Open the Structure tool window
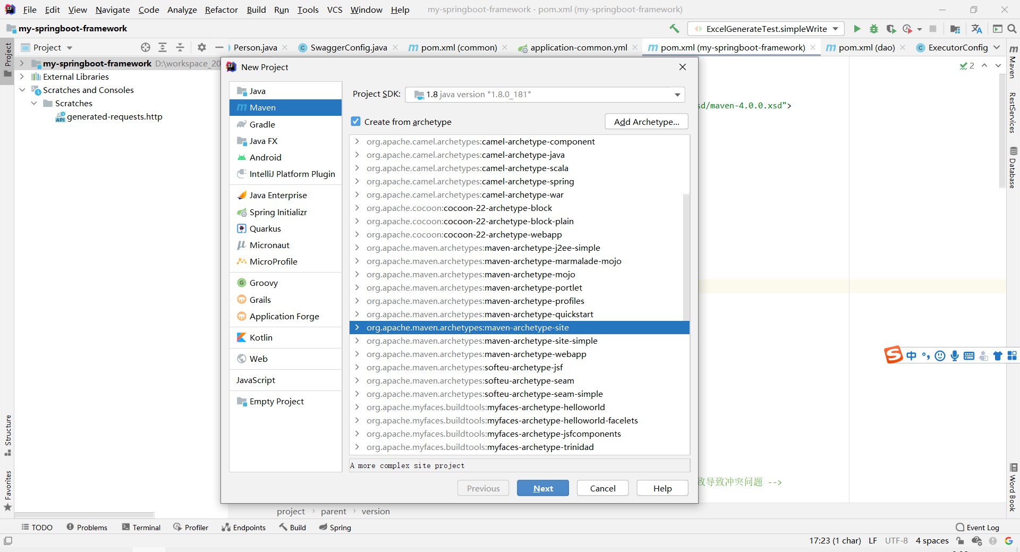Viewport: 1020px width, 552px height. pos(8,436)
